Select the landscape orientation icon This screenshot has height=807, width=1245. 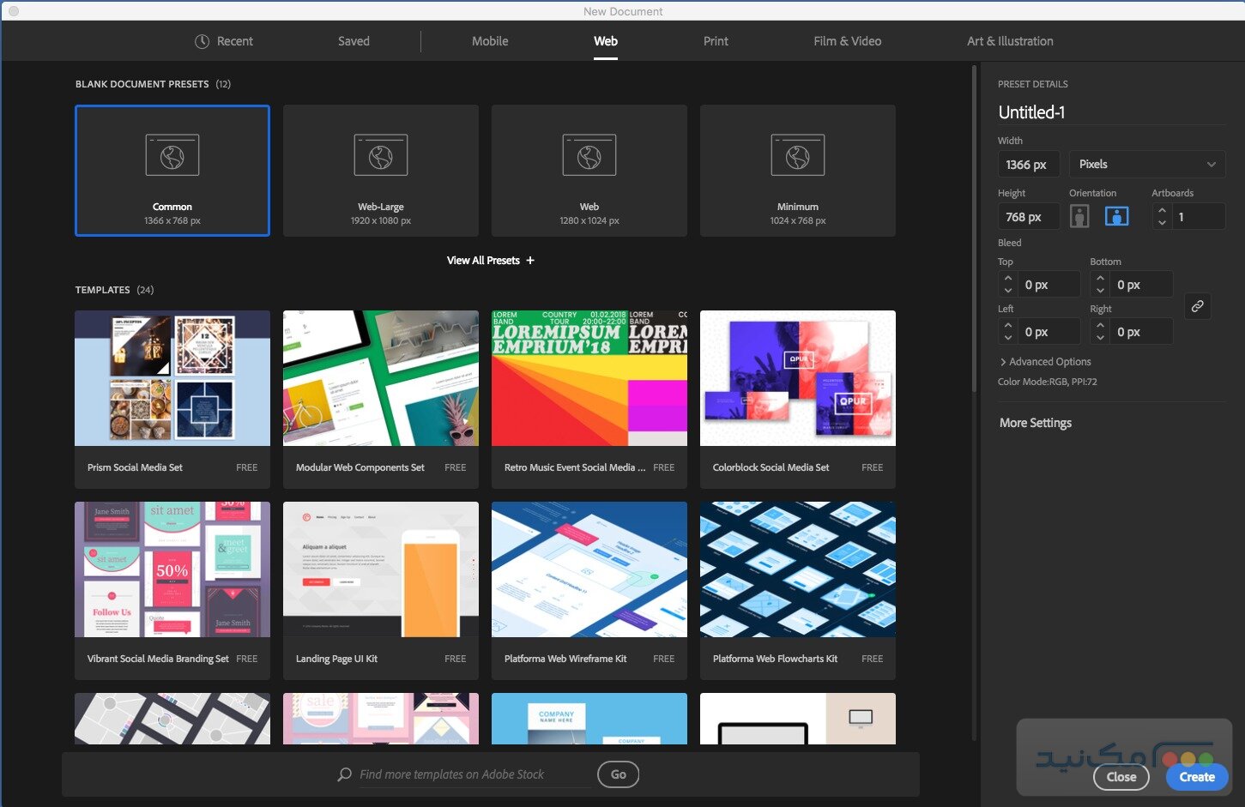tap(1116, 215)
